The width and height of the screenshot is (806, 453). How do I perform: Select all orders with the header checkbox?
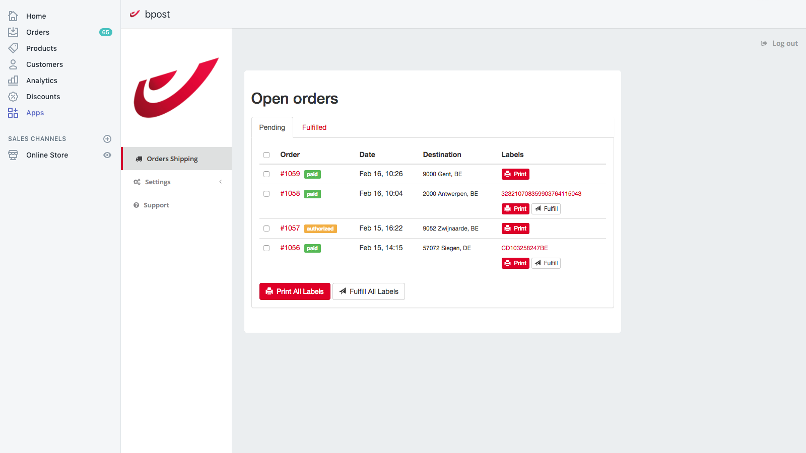point(266,155)
